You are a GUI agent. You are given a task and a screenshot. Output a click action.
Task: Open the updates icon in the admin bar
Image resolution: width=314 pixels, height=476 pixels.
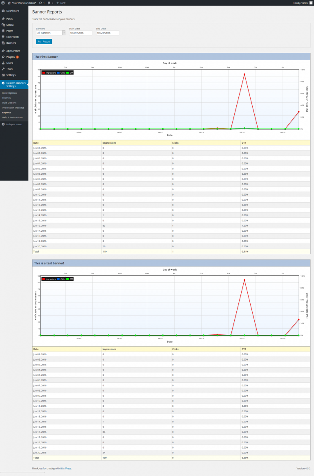[x=40, y=2]
